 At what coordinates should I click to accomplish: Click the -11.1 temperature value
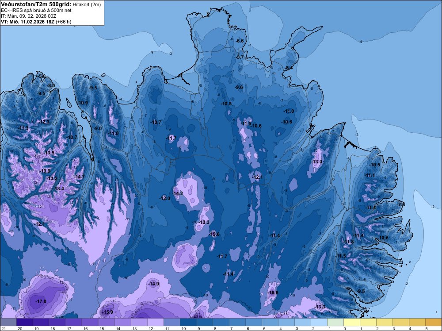(x=370, y=175)
